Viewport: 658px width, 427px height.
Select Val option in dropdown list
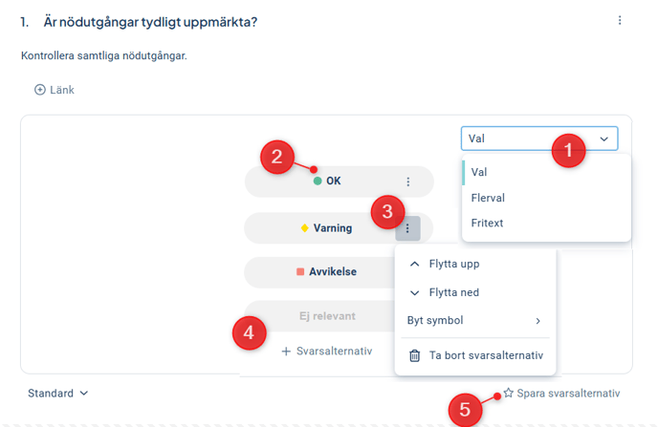pyautogui.click(x=480, y=172)
